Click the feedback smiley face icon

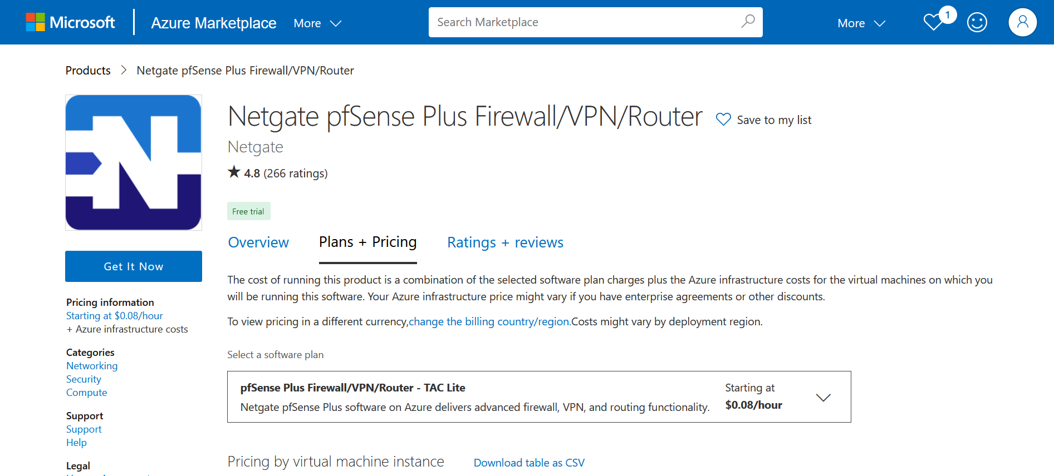point(977,22)
